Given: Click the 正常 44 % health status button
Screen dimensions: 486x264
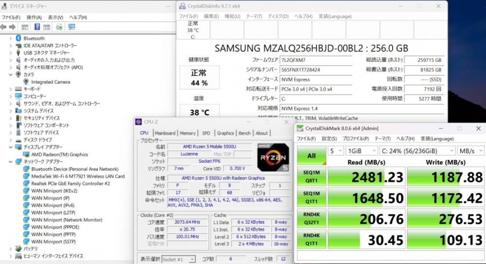Looking at the screenshot, I should [199, 78].
